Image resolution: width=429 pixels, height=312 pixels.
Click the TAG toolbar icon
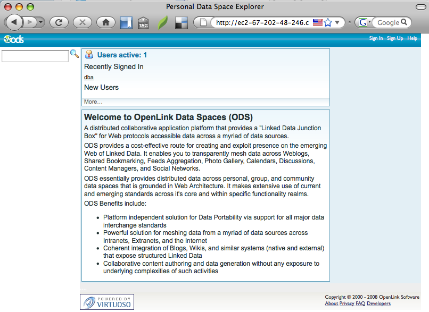tap(143, 23)
